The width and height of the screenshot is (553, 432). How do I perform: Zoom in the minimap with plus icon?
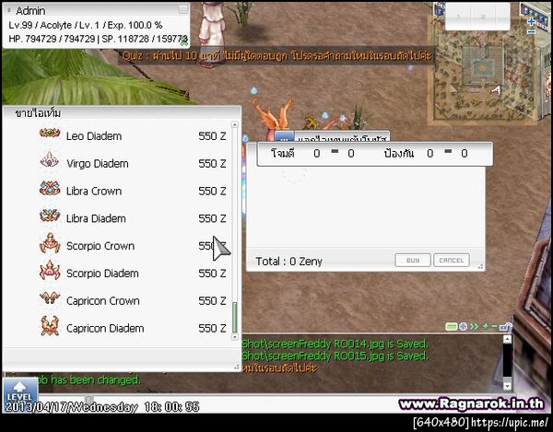pos(531,22)
